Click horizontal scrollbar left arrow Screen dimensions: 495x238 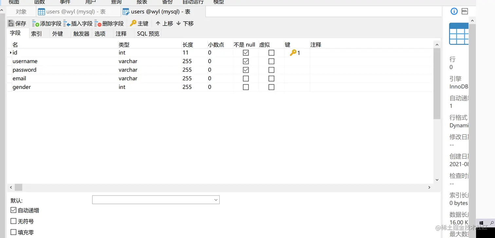click(x=11, y=187)
